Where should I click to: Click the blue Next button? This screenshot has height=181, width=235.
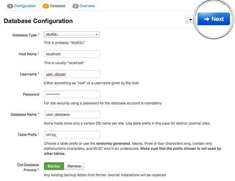(214, 19)
